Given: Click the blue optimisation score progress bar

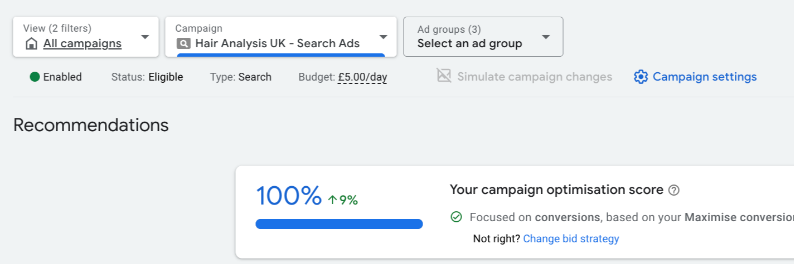Looking at the screenshot, I should click(339, 224).
